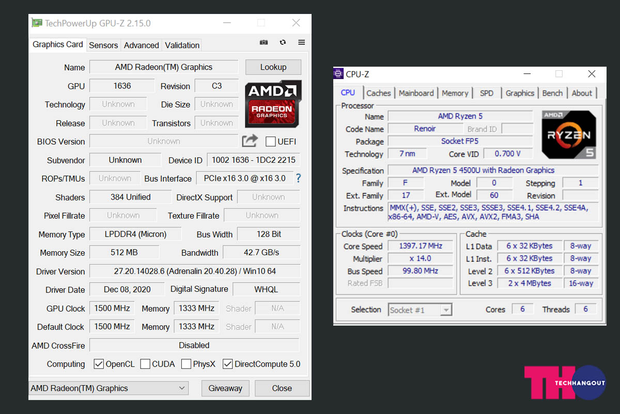Click the Memory Type value "LPDDR4 (Micron)"
The image size is (620, 414).
pyautogui.click(x=136, y=234)
